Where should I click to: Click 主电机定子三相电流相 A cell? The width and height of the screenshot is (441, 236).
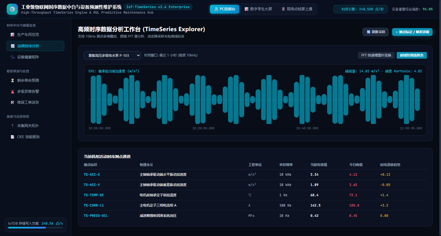click(x=158, y=205)
